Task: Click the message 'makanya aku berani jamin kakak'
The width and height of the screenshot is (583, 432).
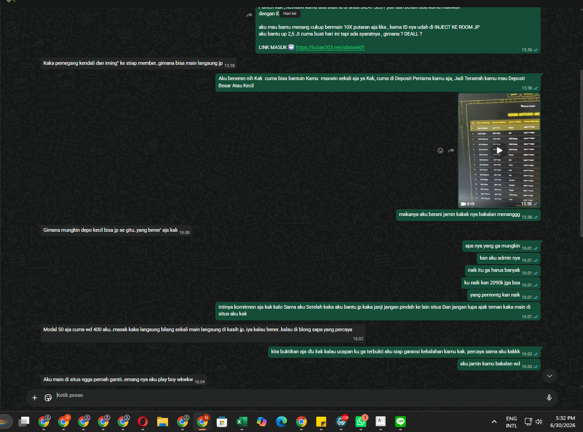Action: coord(468,215)
